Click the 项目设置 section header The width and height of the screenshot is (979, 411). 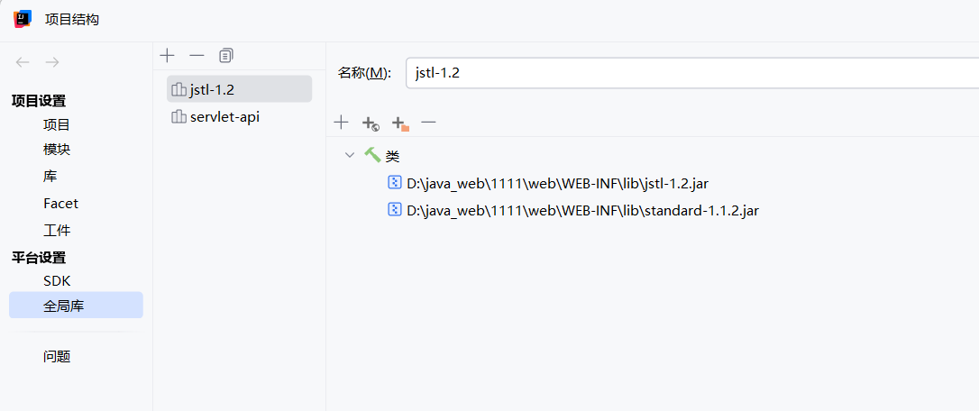[39, 101]
